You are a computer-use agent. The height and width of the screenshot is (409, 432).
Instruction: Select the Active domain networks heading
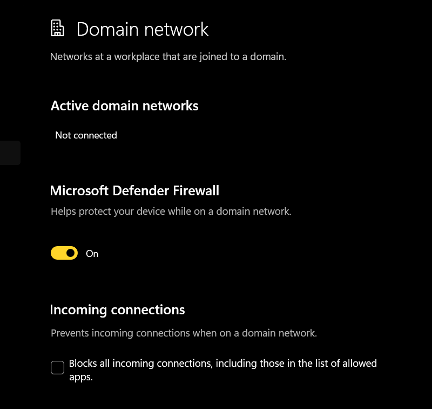pos(124,105)
